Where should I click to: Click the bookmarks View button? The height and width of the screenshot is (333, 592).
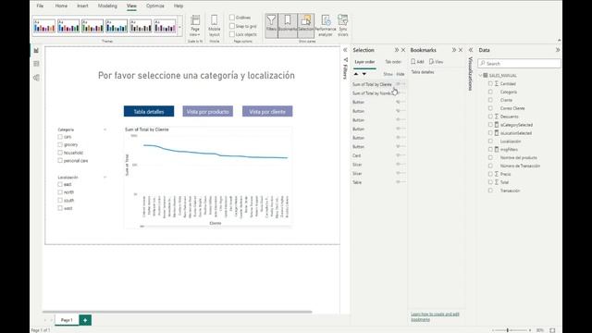tap(436, 62)
